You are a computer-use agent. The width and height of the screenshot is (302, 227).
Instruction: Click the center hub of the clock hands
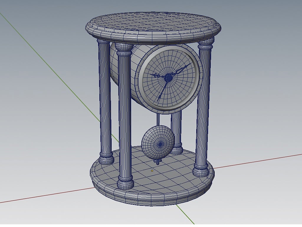click(168, 78)
